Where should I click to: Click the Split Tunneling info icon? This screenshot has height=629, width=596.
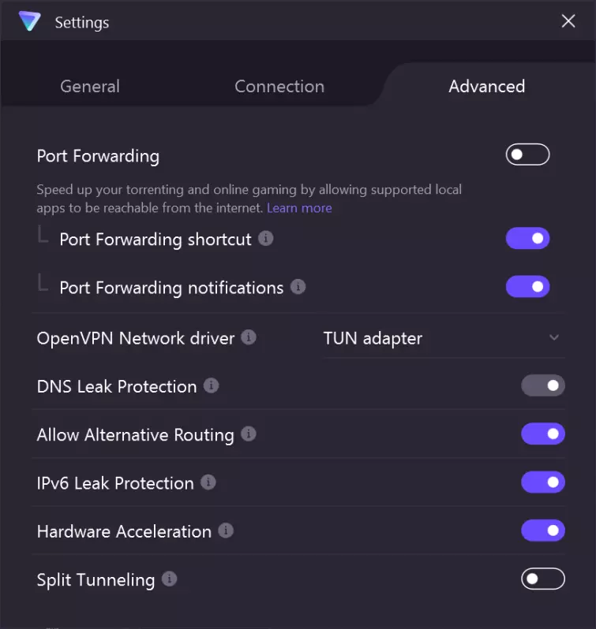pyautogui.click(x=169, y=579)
